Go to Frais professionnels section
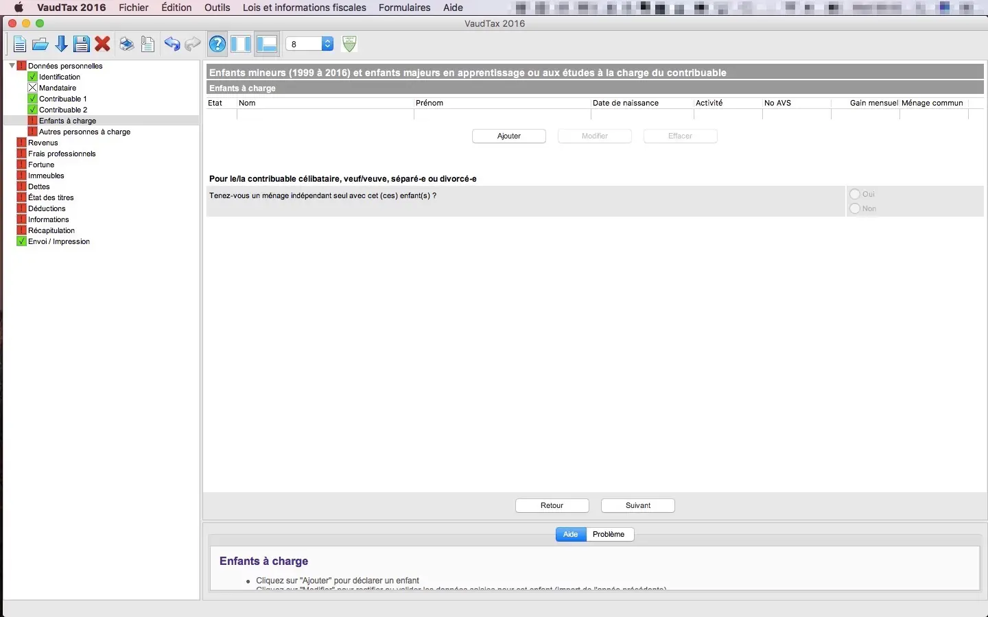988x617 pixels. click(62, 154)
